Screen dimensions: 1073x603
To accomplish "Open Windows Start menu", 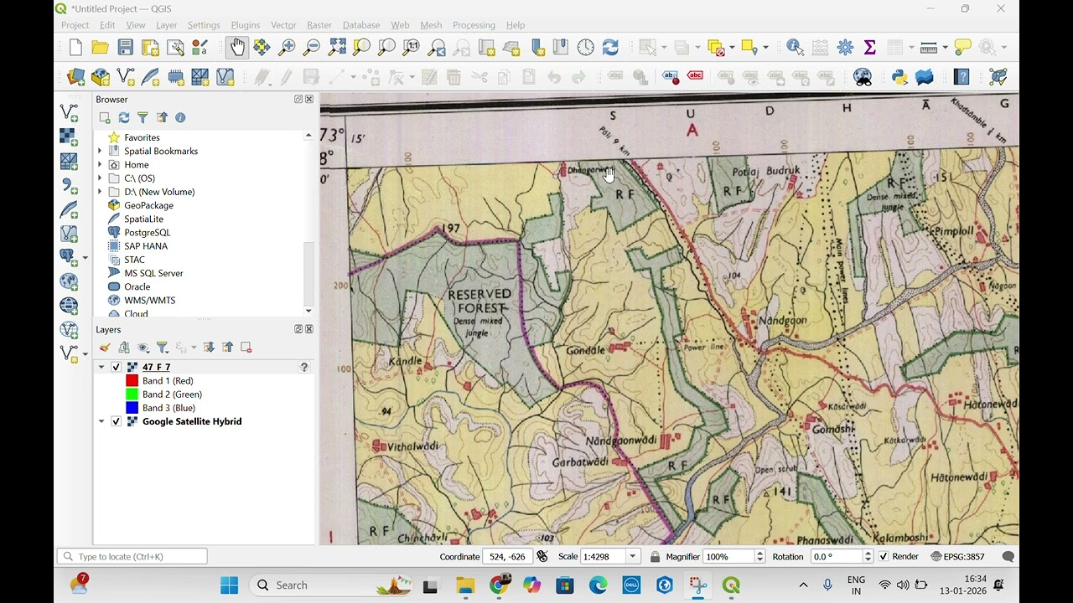I will click(229, 585).
